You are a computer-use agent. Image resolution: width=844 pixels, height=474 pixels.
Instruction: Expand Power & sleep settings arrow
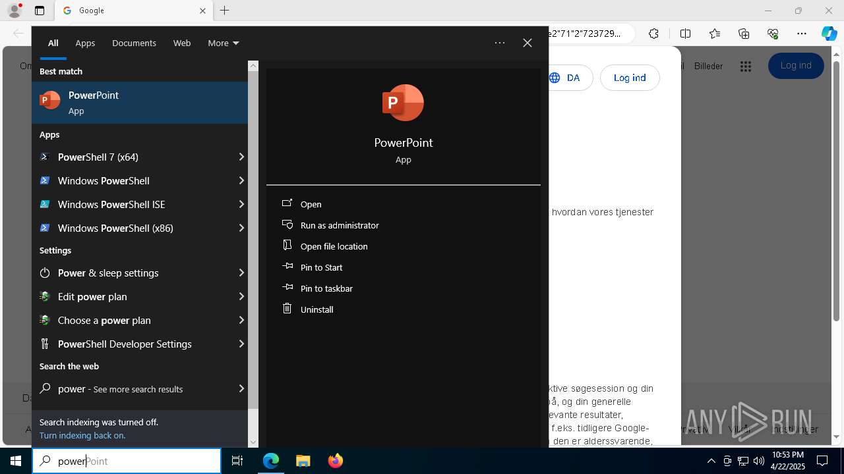tap(241, 273)
